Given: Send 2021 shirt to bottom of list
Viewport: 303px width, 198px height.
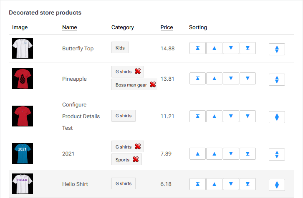Looking at the screenshot, I should [x=247, y=153].
